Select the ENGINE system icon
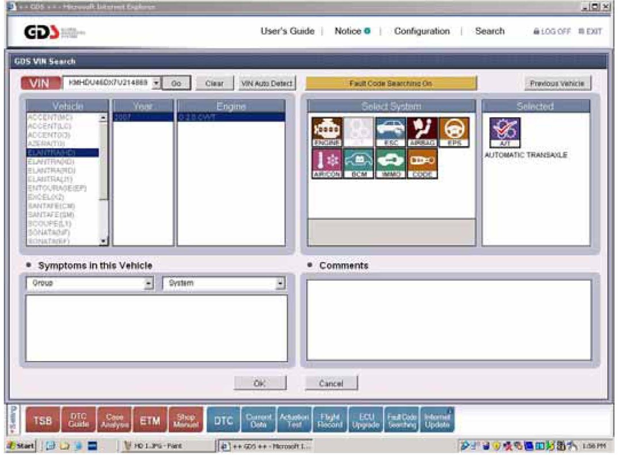The height and width of the screenshot is (455, 618). click(x=327, y=132)
